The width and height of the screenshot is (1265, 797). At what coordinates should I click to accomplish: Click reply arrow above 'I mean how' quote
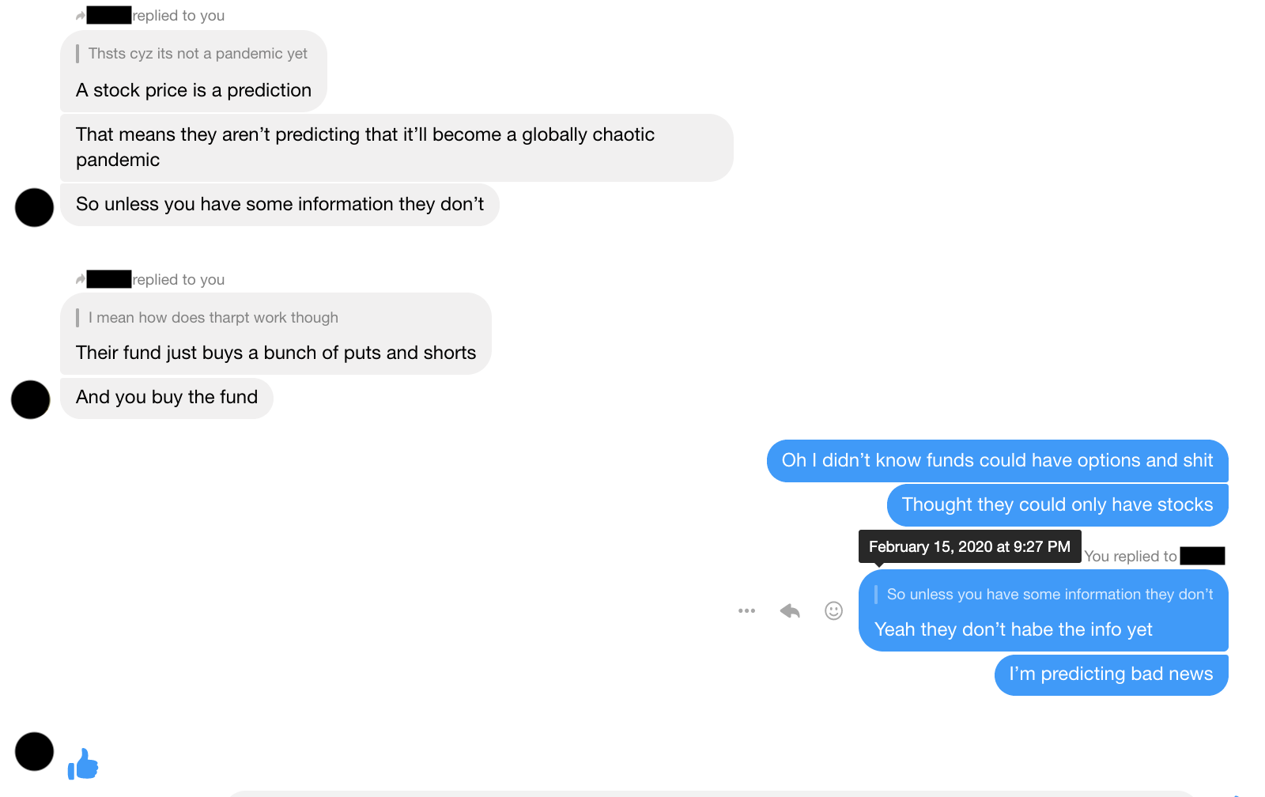coord(81,279)
